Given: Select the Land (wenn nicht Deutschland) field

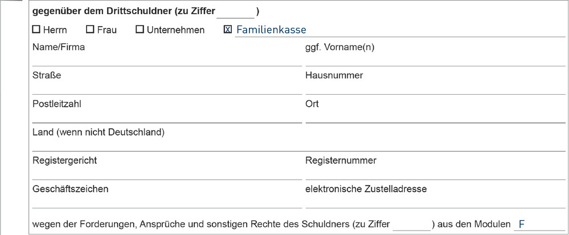Looking at the screenshot, I should (298, 145).
